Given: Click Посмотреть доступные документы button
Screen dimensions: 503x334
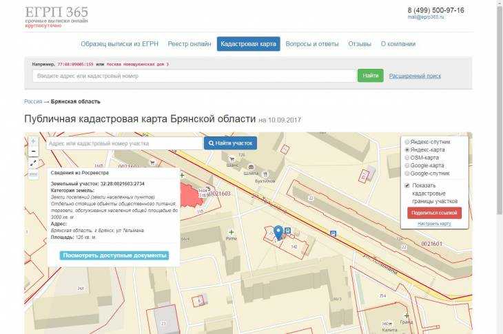Looking at the screenshot, I should coord(114,255).
